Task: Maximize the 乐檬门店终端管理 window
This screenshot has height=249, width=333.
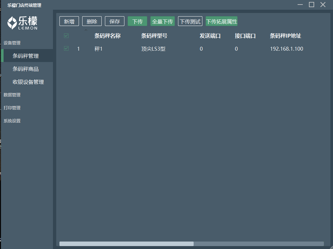Action: [x=312, y=5]
